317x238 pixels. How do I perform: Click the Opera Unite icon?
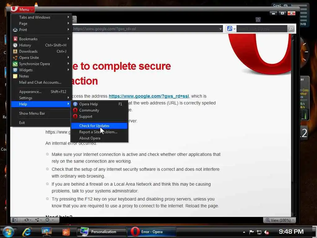coord(15,58)
